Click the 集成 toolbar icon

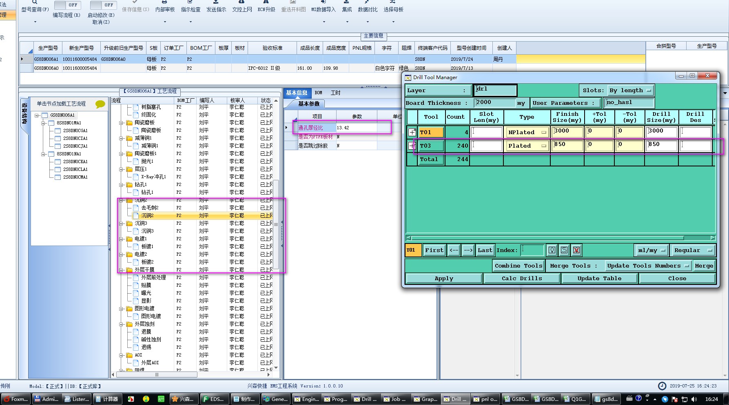click(x=347, y=2)
